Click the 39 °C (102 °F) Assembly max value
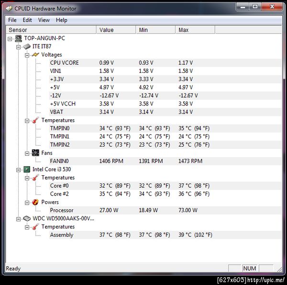 (x=195, y=235)
